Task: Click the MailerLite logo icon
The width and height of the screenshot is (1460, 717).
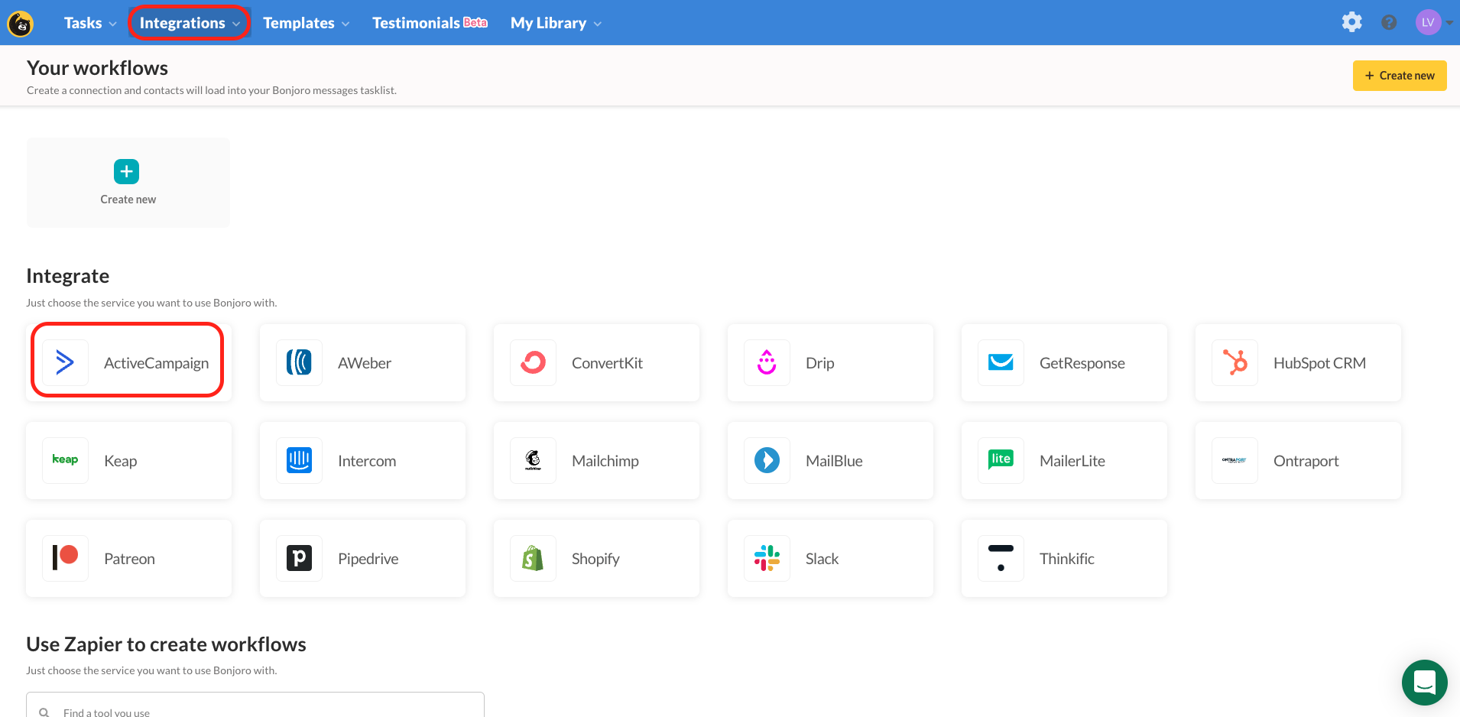Action: [x=1001, y=460]
